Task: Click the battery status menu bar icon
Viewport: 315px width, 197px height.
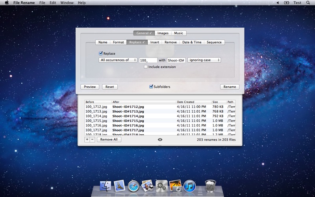Action: click(x=287, y=3)
